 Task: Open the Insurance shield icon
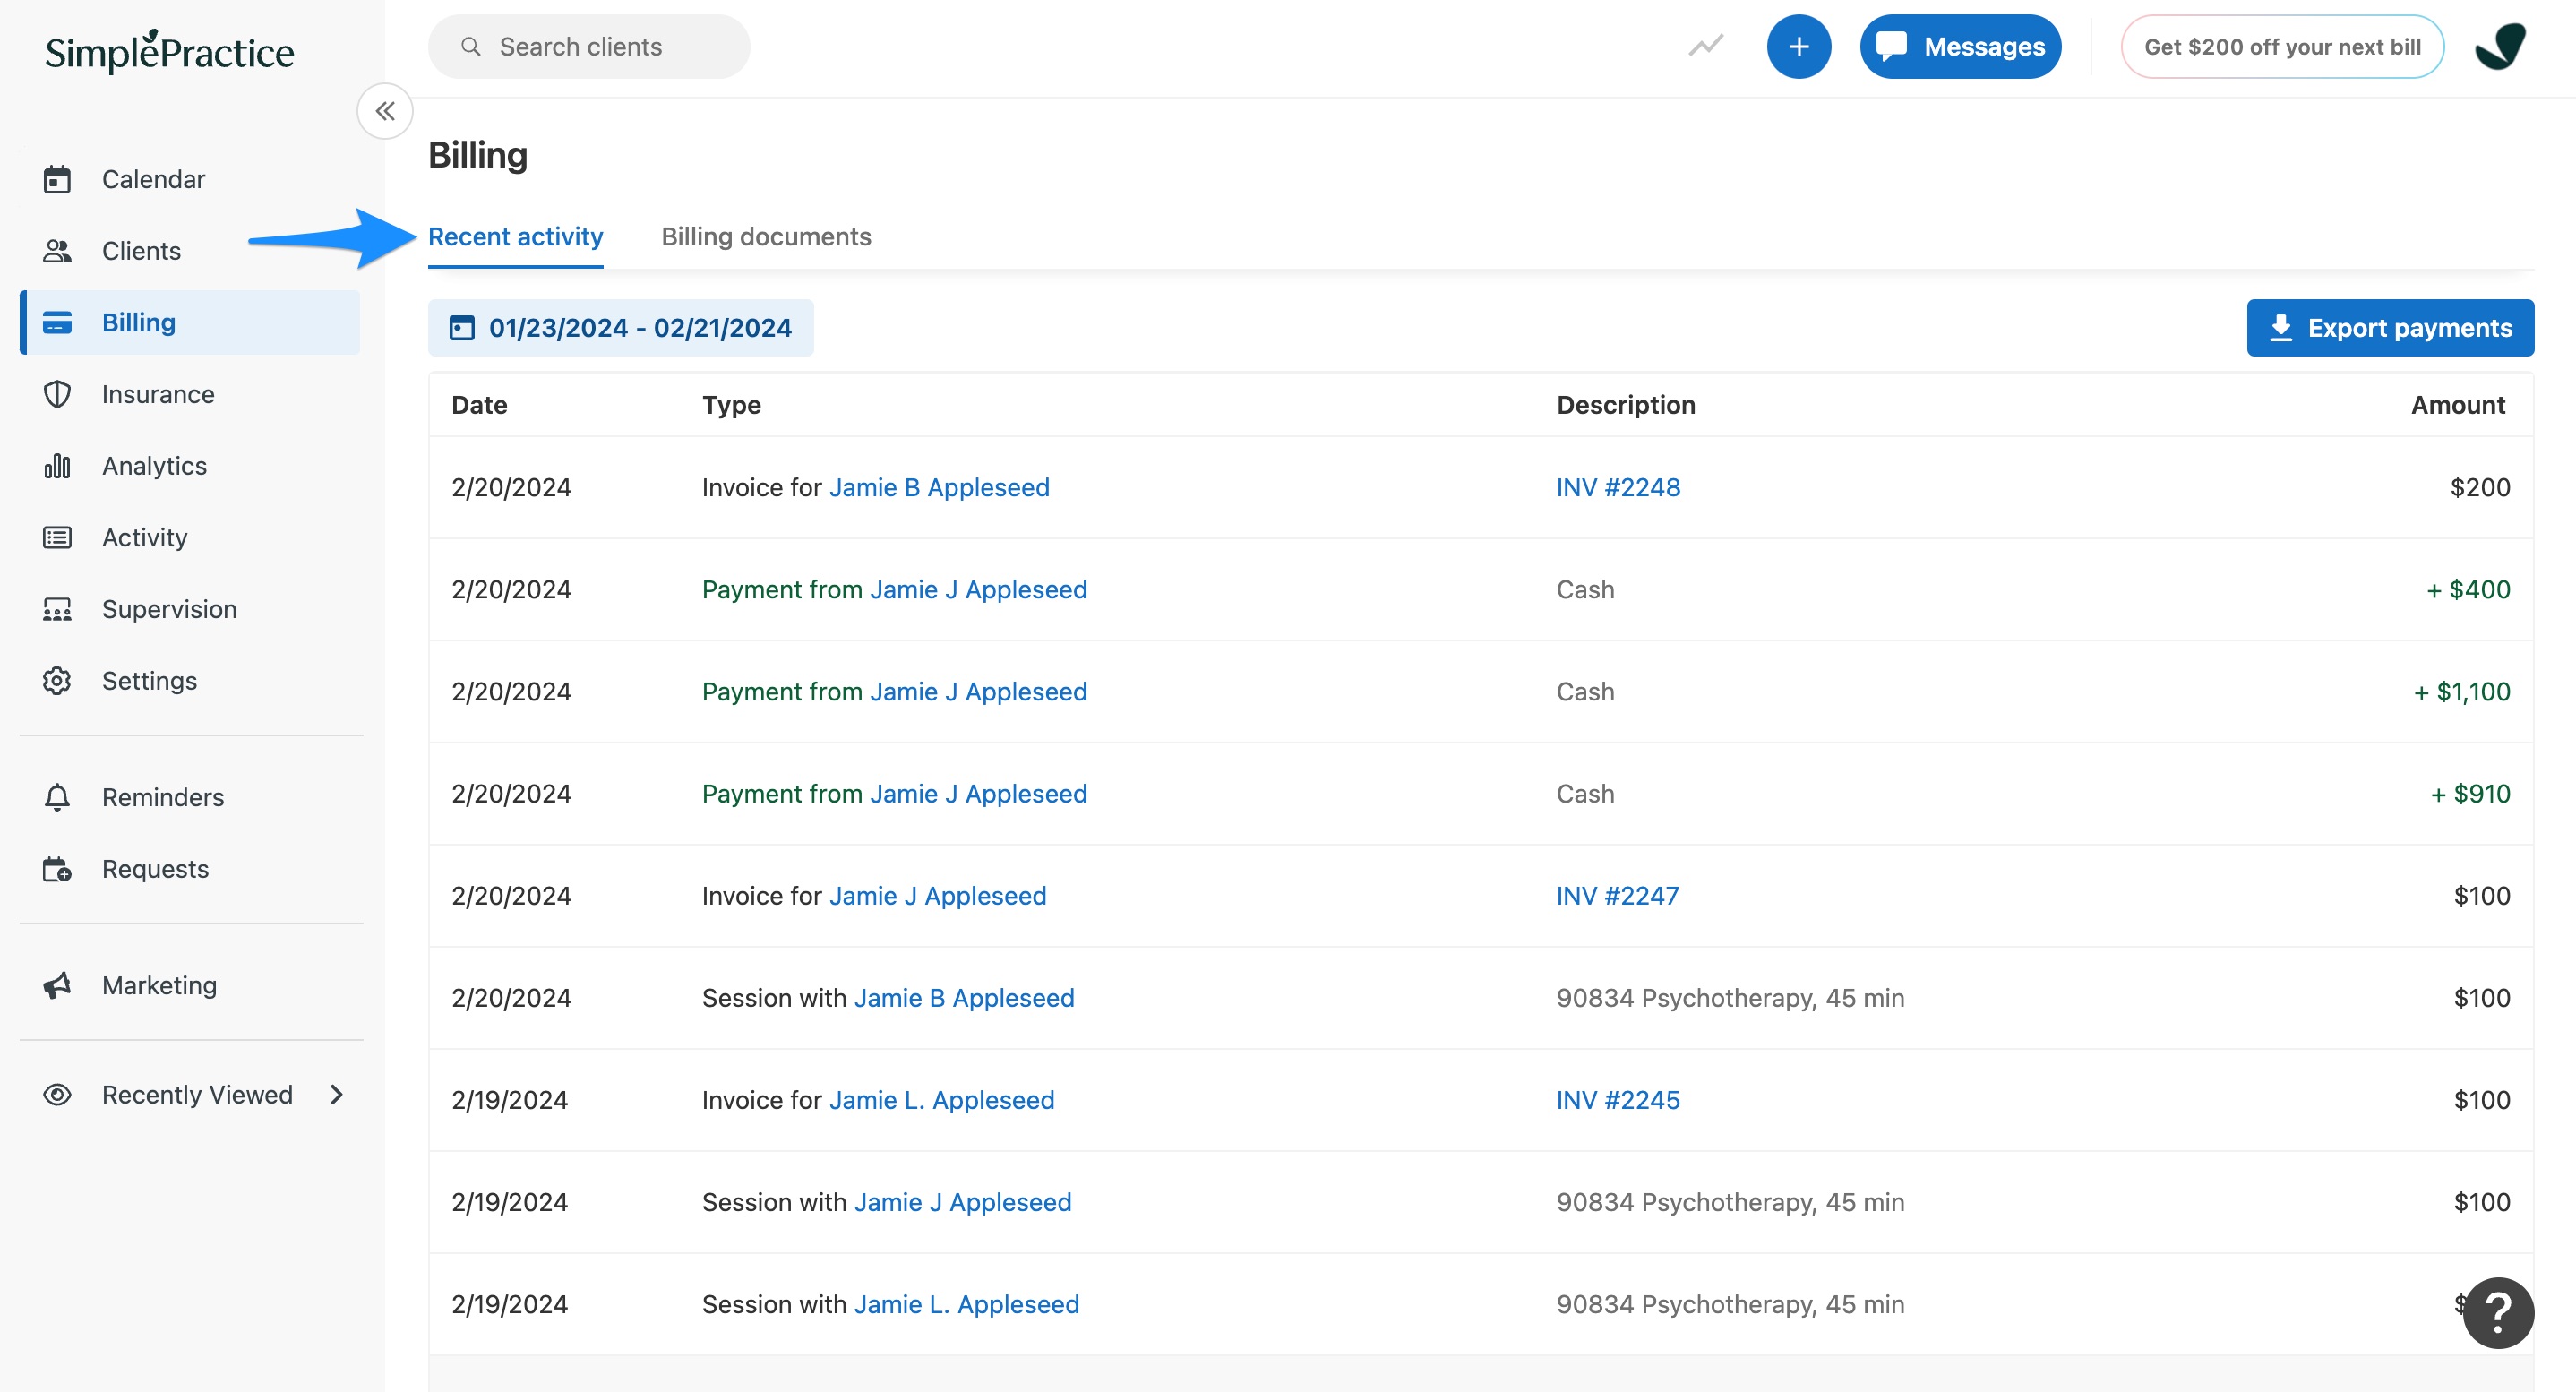(57, 394)
